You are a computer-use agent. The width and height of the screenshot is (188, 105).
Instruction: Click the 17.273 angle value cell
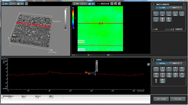[x=56, y=98]
